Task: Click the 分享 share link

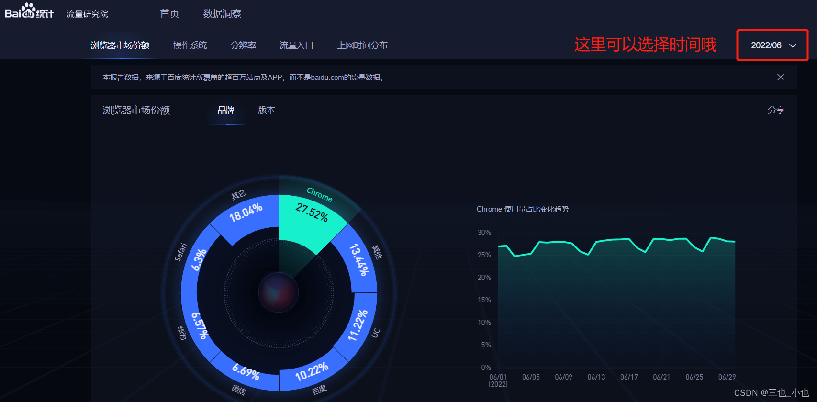Action: click(776, 110)
